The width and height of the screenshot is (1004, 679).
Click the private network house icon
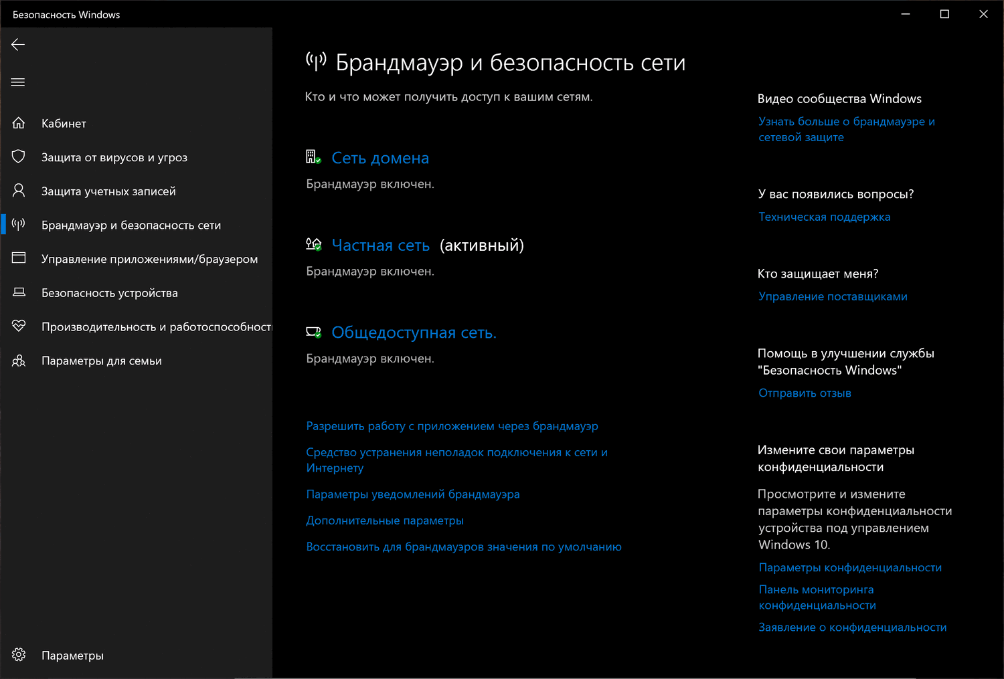pyautogui.click(x=313, y=245)
